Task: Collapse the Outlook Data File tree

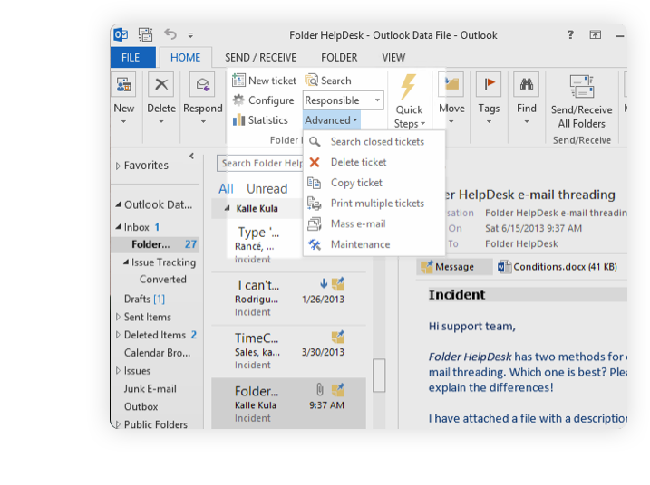Action: 118,204
